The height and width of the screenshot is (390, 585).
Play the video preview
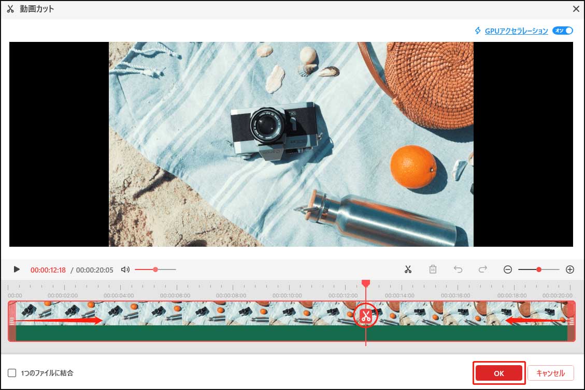click(17, 269)
